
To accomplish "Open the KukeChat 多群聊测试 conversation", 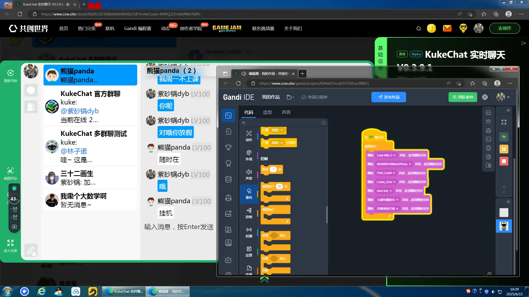I will click(90, 146).
